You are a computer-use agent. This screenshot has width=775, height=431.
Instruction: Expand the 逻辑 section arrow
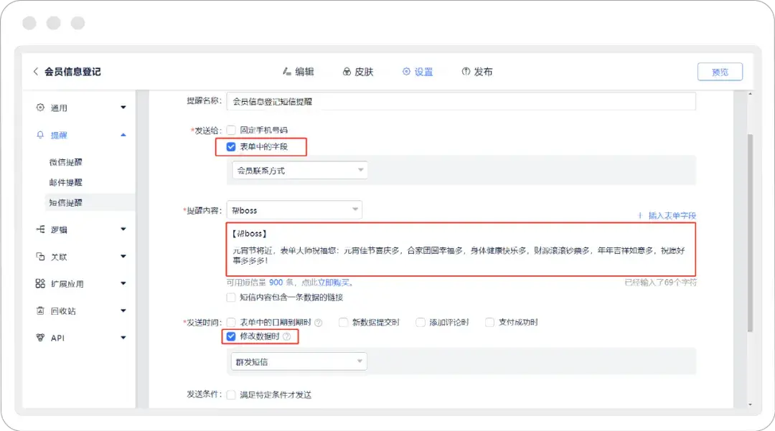click(123, 229)
